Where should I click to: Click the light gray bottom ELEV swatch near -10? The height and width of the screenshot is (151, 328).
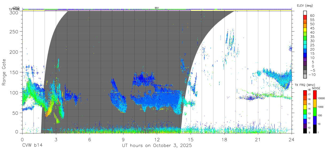(x=305, y=76)
